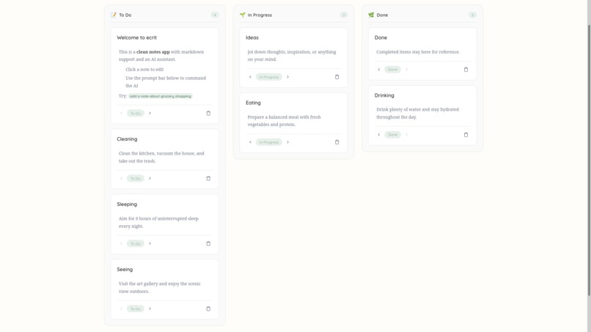Click Done status badge on Done note
This screenshot has height=332, width=591.
click(393, 70)
